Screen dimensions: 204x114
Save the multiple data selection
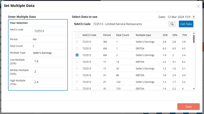(x=188, y=107)
